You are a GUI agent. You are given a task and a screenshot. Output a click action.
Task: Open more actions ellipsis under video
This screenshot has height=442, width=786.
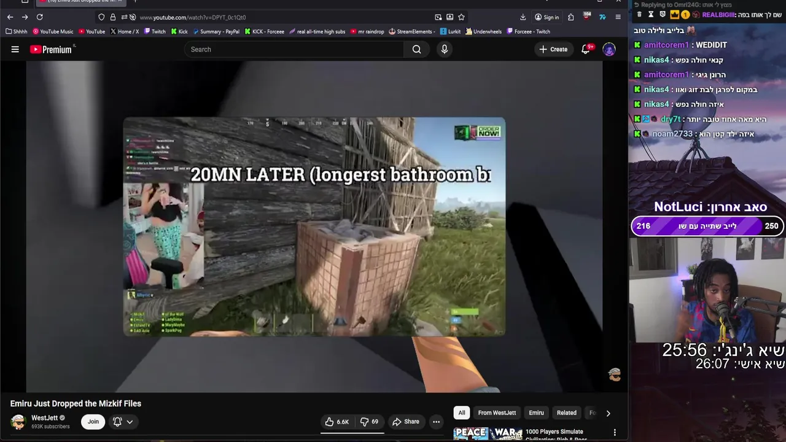point(436,422)
